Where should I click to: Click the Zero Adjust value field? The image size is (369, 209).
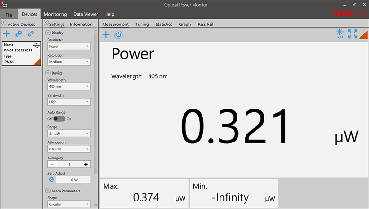[73, 180]
